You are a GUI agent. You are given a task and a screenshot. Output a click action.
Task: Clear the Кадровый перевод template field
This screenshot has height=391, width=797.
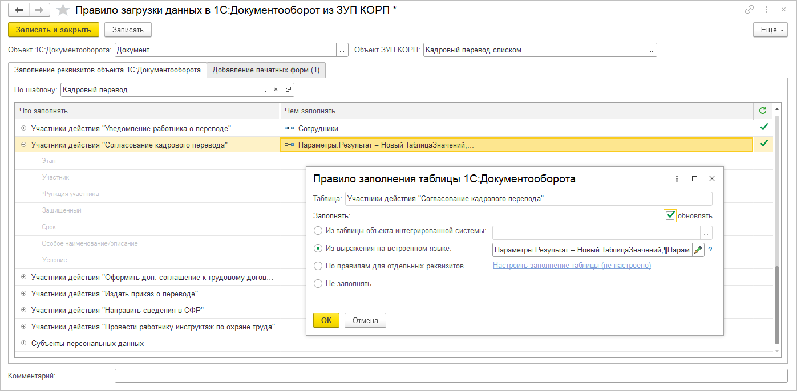point(276,89)
